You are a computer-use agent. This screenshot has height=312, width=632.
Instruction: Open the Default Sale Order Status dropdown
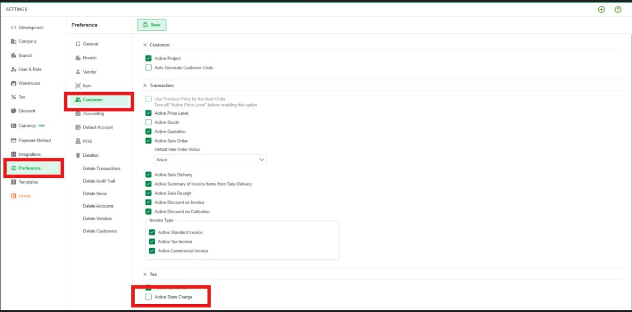(211, 159)
